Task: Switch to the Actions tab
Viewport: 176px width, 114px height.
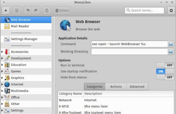Action: [x=116, y=87]
